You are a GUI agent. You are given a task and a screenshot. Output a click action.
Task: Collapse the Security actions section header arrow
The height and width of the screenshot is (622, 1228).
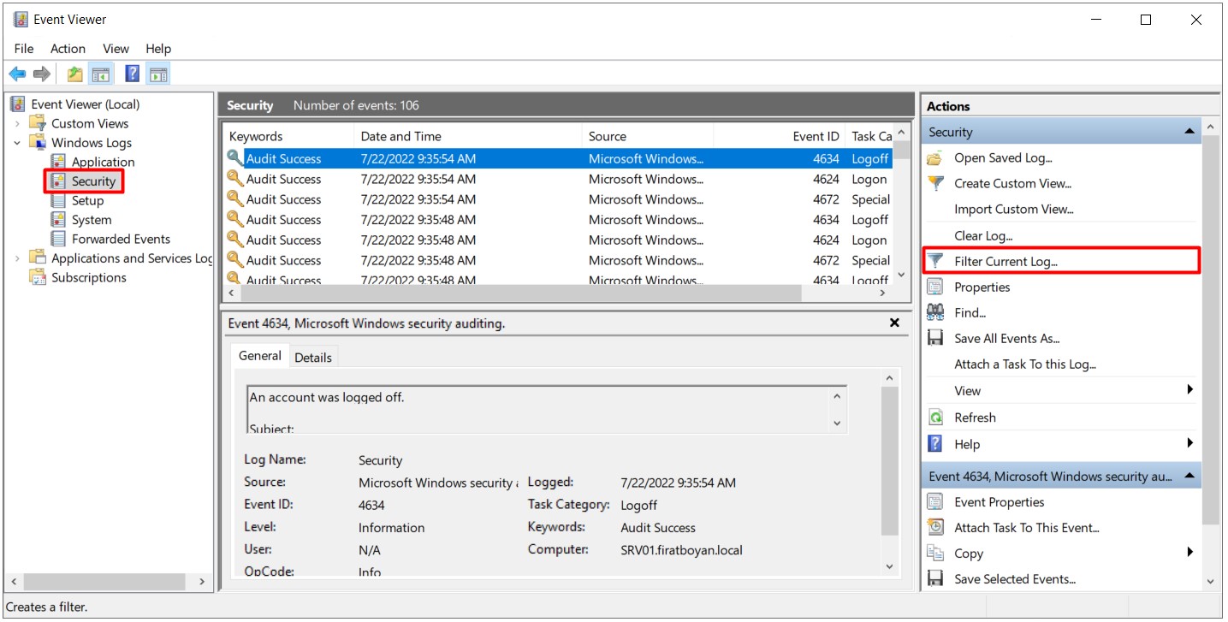click(x=1189, y=132)
